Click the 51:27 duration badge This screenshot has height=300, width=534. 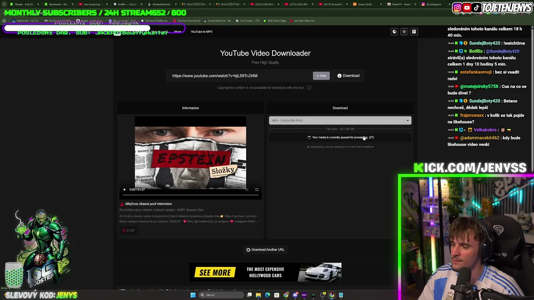(x=128, y=230)
